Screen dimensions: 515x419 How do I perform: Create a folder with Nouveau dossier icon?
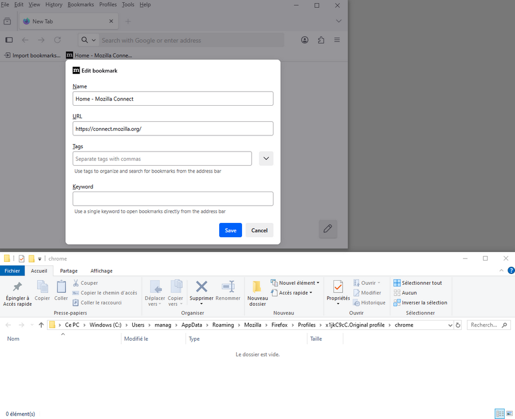pyautogui.click(x=257, y=287)
